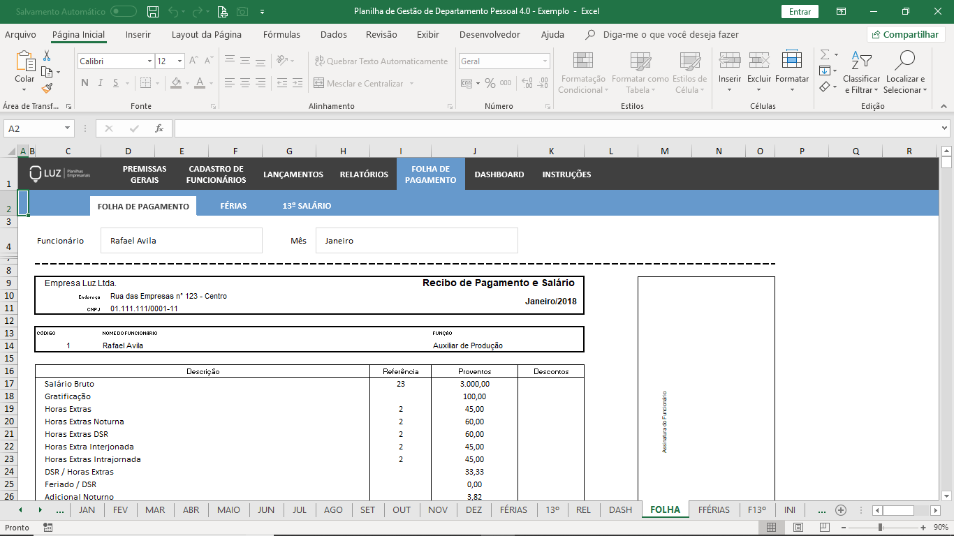
Task: Click the Compartilhar button
Action: coord(906,35)
